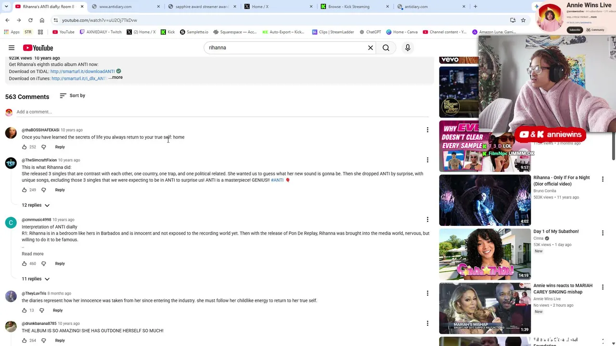
Task: Open the Kick bookmark
Action: click(x=167, y=32)
